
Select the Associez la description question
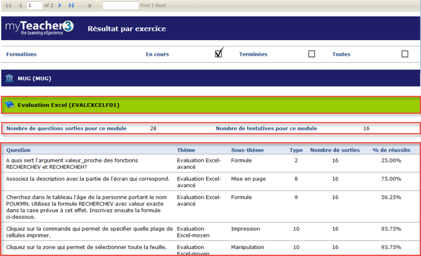click(88, 179)
